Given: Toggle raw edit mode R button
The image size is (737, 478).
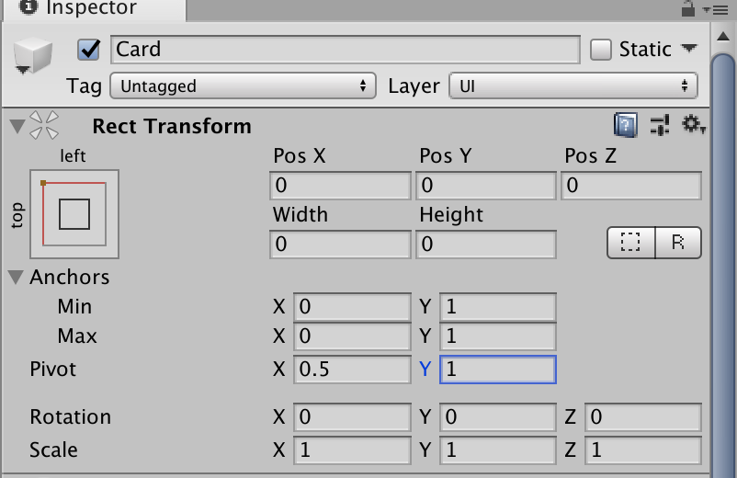Looking at the screenshot, I should pos(678,243).
